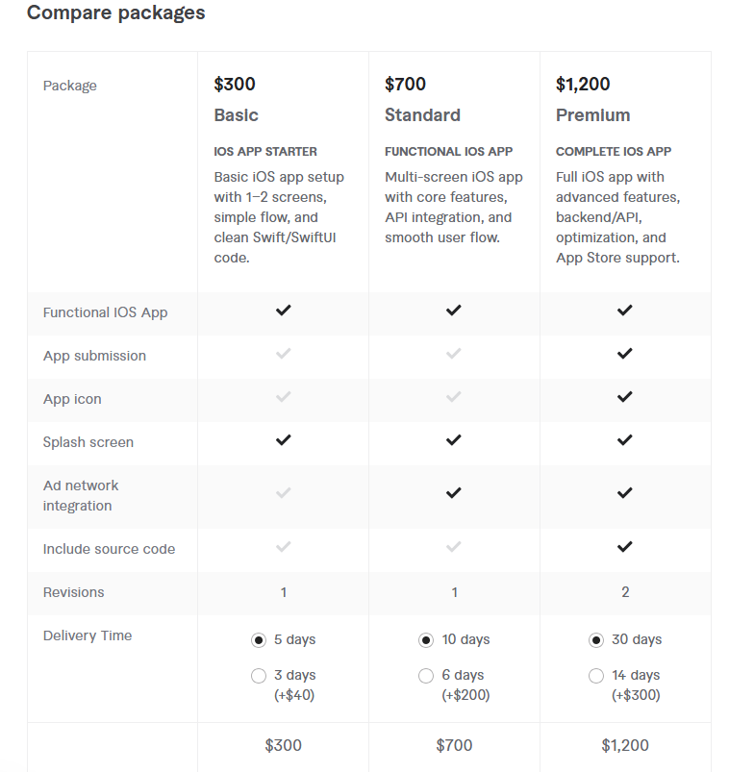This screenshot has height=772, width=729.
Task: Select 14 days delivery for Premium
Action: [596, 676]
